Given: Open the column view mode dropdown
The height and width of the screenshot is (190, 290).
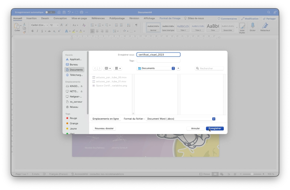Looking at the screenshot, I should 107,68.
